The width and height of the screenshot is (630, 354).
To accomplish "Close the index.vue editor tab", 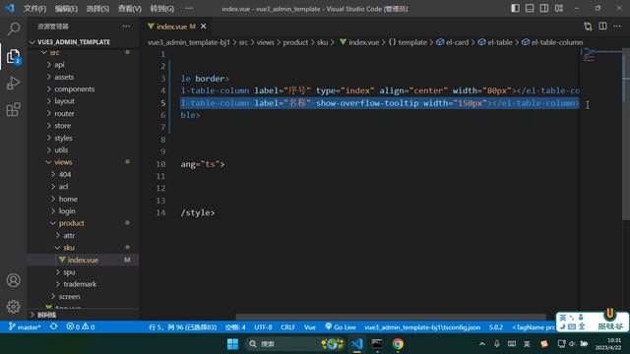I will point(204,27).
